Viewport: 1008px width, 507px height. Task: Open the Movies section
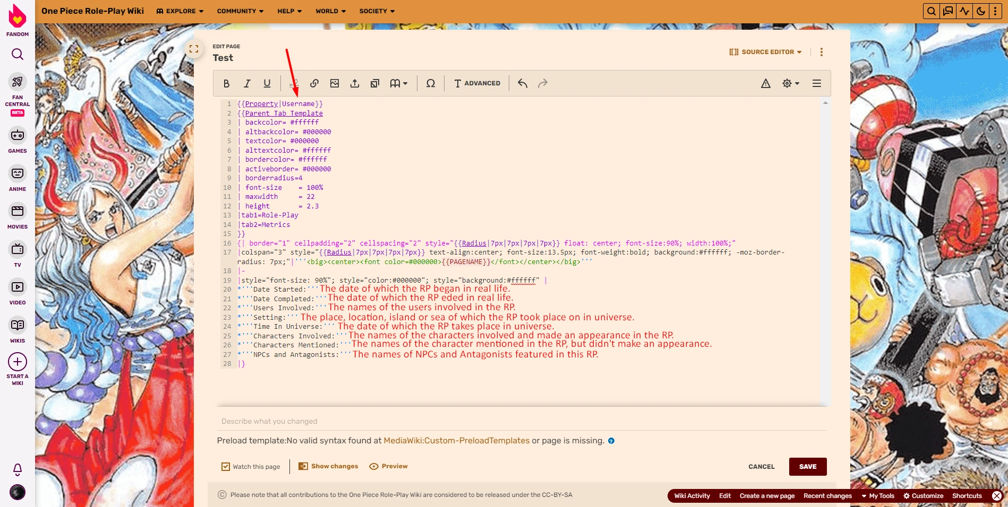(x=18, y=216)
